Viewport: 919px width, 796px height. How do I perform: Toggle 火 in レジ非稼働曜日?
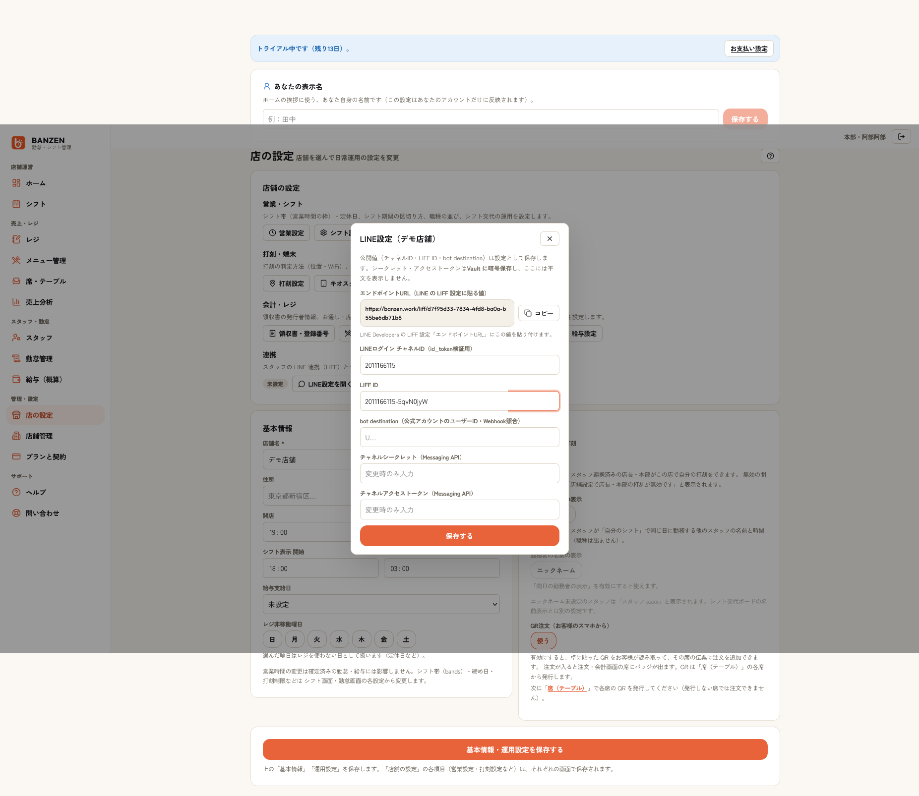317,639
